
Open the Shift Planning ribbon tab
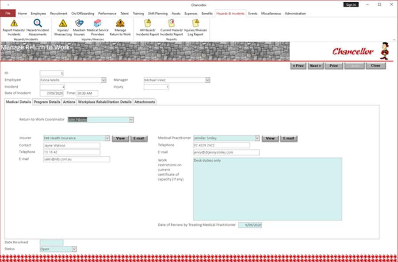(158, 13)
